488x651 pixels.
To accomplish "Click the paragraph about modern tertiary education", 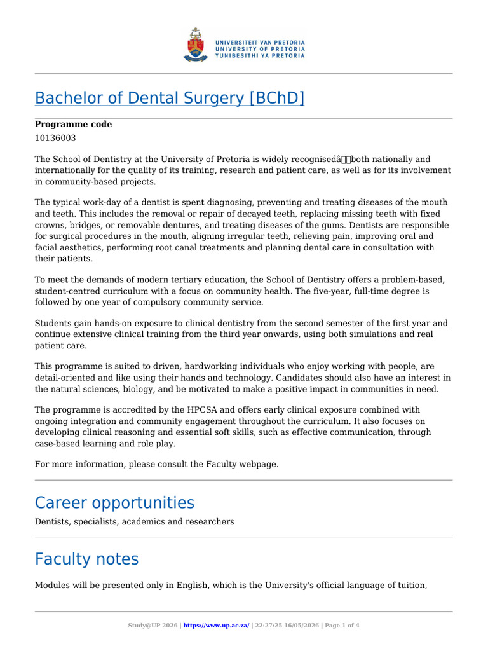I will point(240,291).
